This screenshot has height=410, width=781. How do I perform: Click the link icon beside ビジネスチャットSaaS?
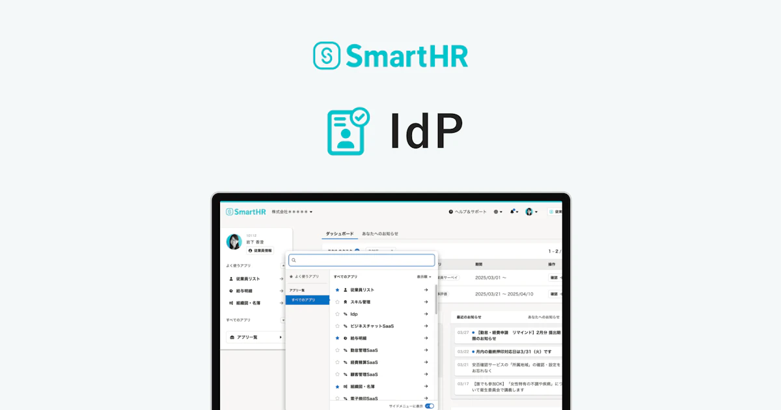click(x=346, y=326)
